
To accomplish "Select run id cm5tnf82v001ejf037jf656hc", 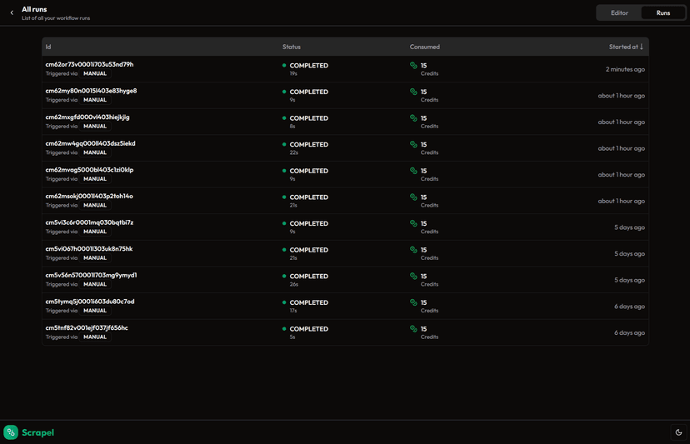I will pos(87,328).
